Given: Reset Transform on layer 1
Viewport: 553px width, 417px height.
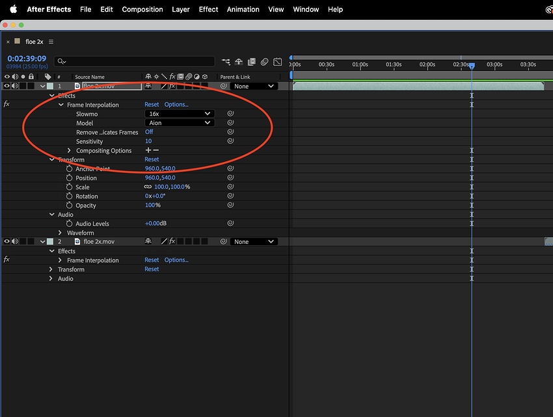Looking at the screenshot, I should pos(152,159).
